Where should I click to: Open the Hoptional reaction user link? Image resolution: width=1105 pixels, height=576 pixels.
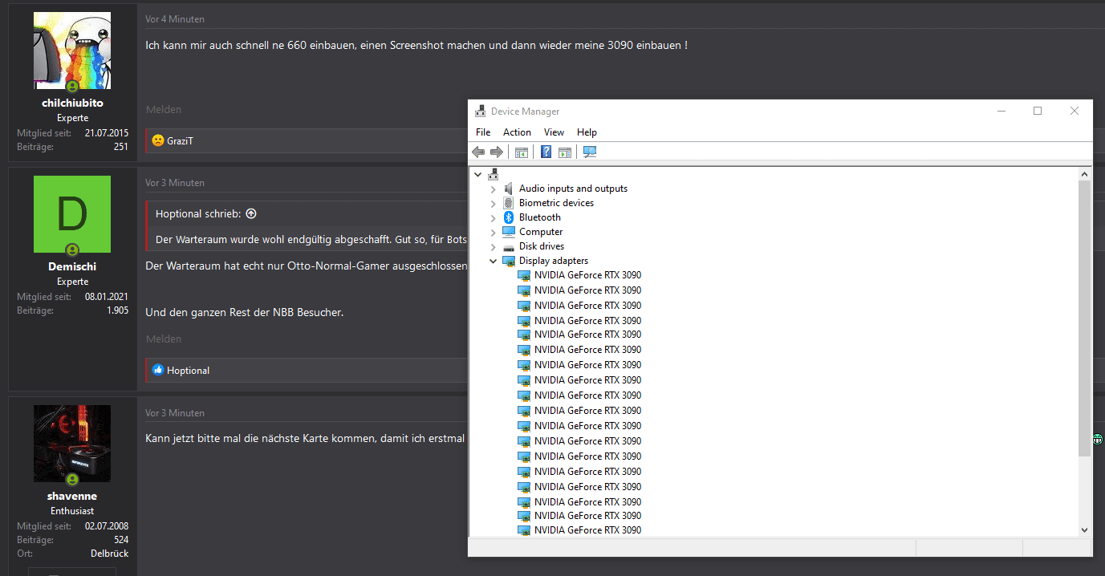(189, 371)
